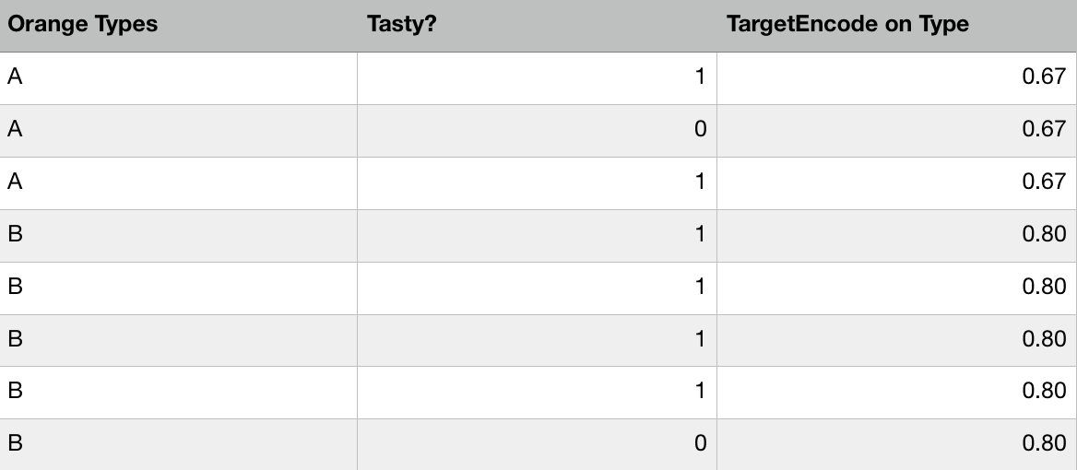Click the 0.80 cell in the third B row
1077x470 pixels.
(x=1044, y=339)
